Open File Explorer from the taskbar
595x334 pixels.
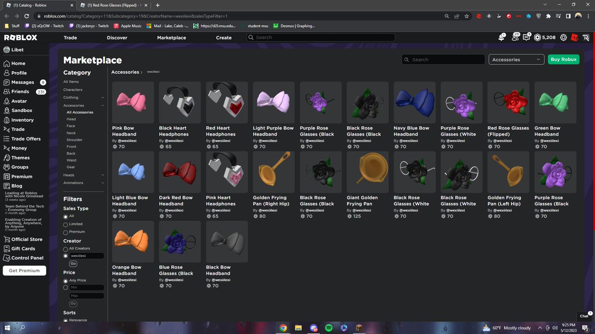pyautogui.click(x=298, y=328)
